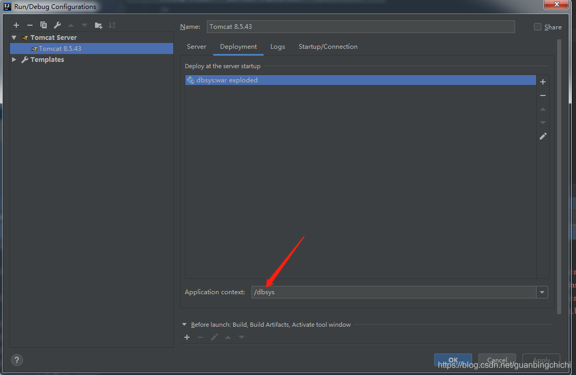This screenshot has width=576, height=375.
Task: Click the Name input field
Action: [361, 27]
